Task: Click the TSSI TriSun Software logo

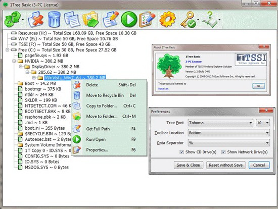Action: coord(251,60)
